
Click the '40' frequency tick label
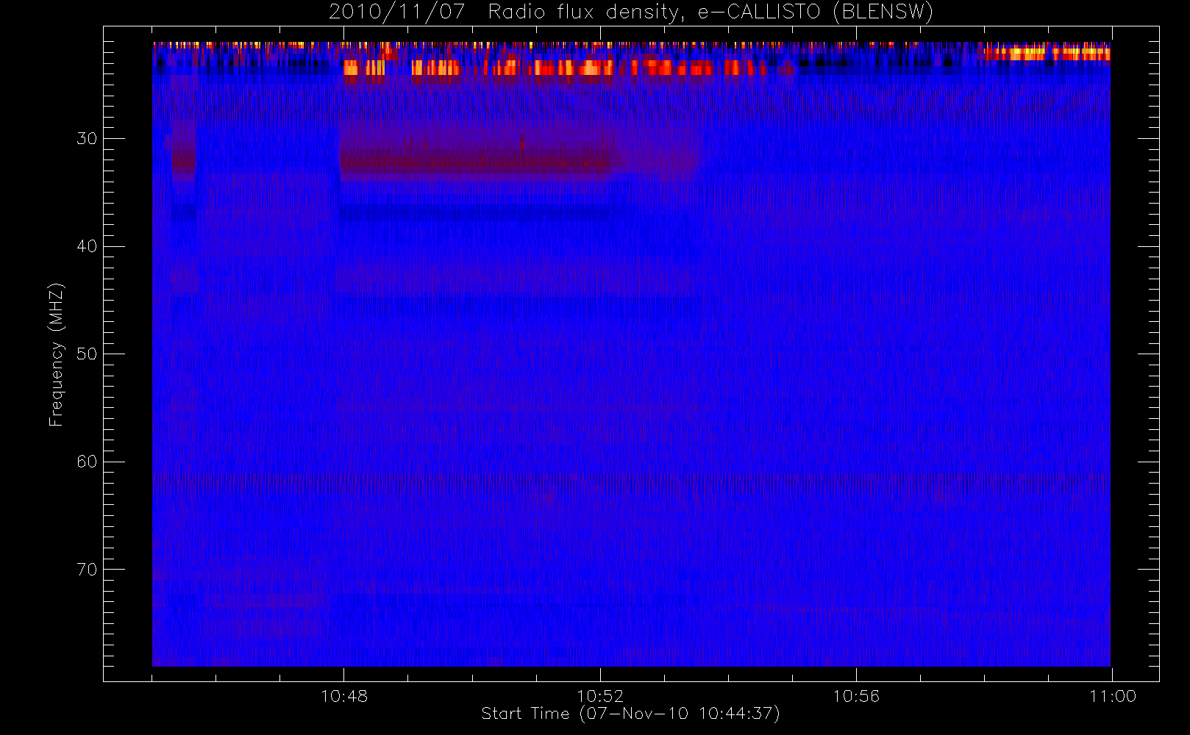[87, 246]
